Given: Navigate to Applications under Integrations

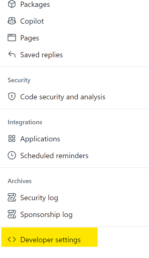Looking at the screenshot, I should [x=40, y=139].
